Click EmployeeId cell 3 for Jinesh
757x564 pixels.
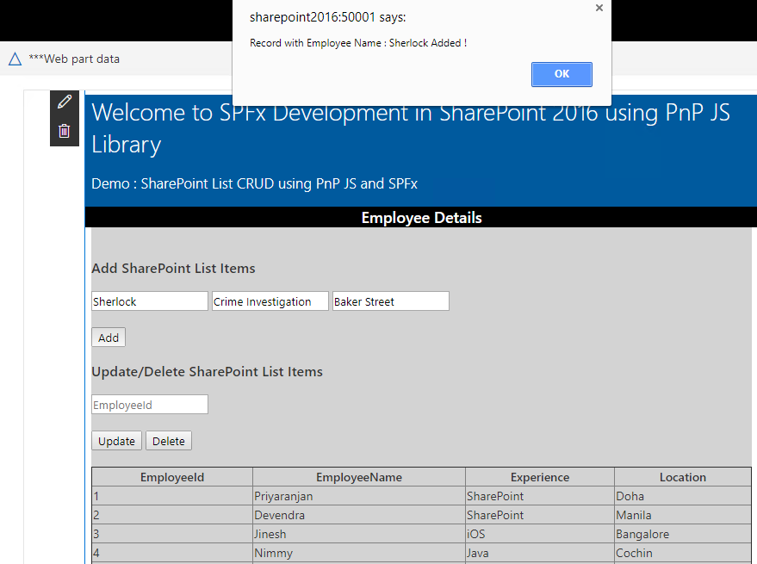pos(172,534)
